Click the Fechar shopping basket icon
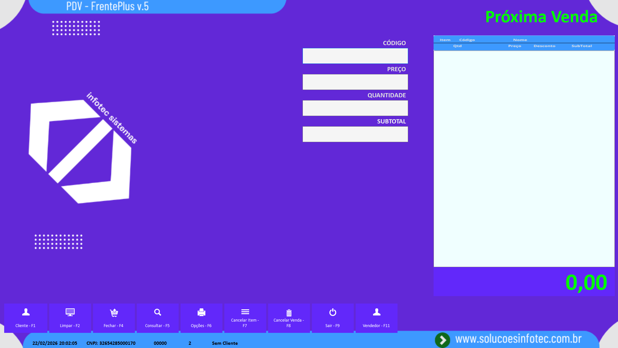The height and width of the screenshot is (348, 618). (114, 312)
